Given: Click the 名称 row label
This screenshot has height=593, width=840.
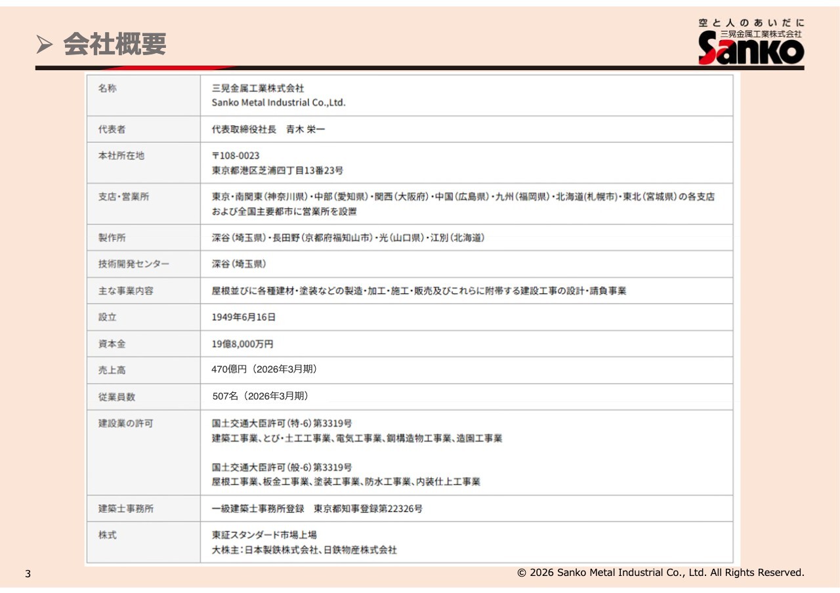Looking at the screenshot, I should pos(107,89).
